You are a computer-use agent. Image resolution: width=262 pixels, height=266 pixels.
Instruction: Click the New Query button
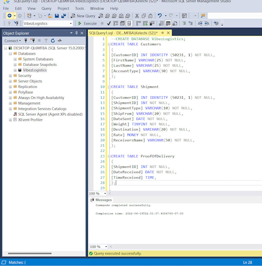tap(83, 16)
